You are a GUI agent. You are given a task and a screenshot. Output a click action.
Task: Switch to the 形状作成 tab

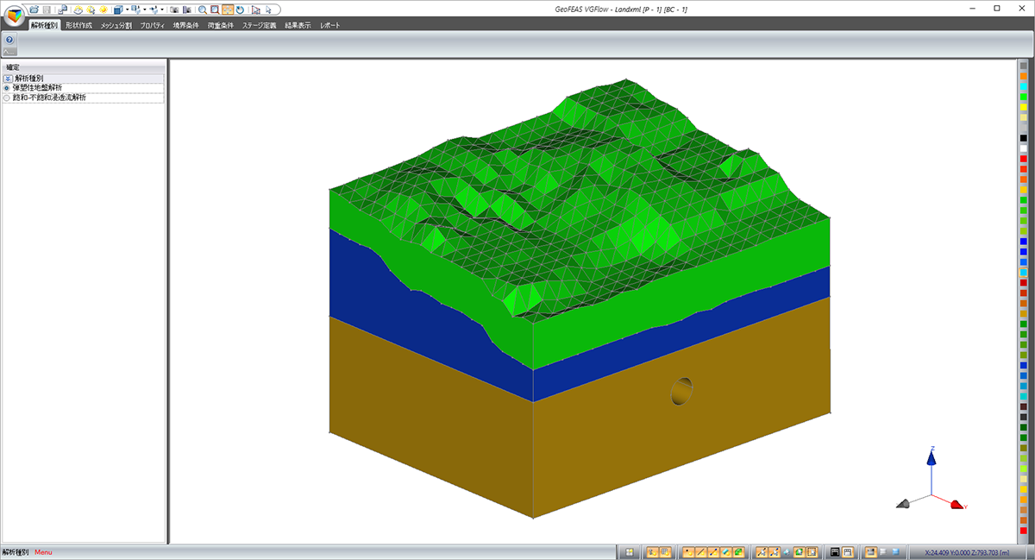click(x=78, y=25)
